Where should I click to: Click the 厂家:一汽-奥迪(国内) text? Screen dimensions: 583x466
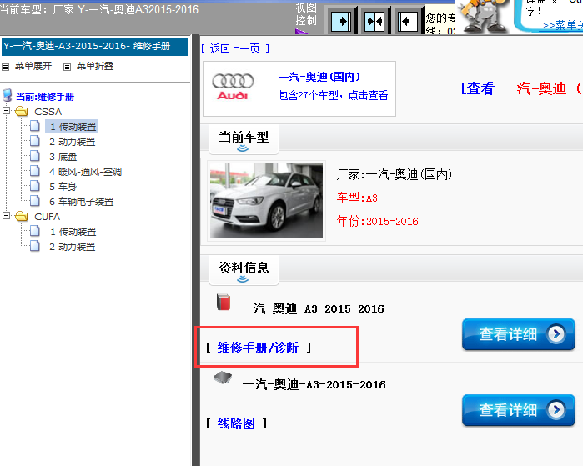click(x=395, y=174)
